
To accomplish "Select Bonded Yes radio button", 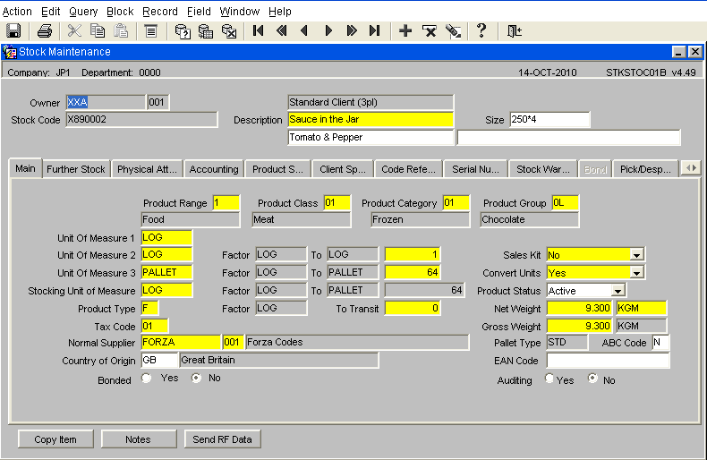I will [x=146, y=378].
